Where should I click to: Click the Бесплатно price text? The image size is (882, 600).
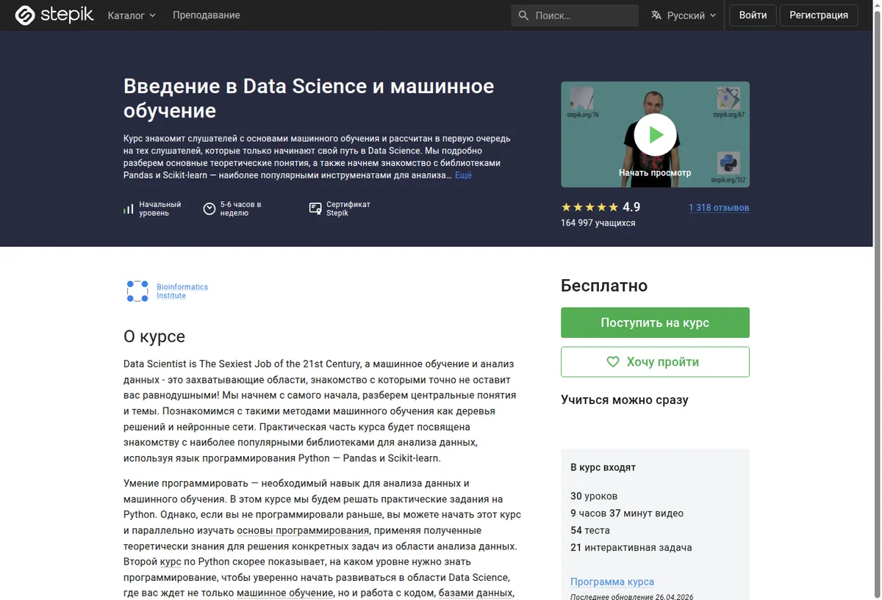click(604, 286)
